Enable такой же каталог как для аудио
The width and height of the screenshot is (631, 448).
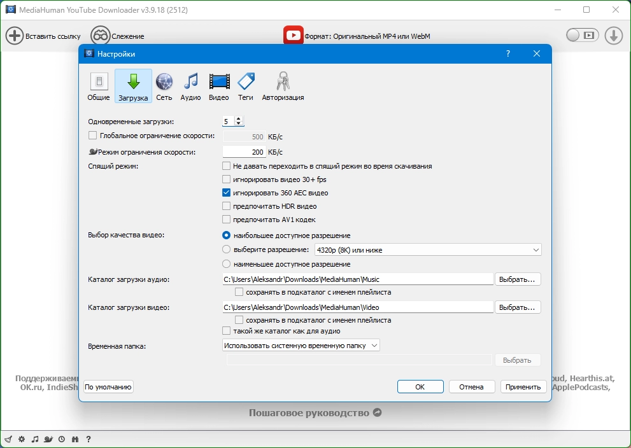[227, 331]
